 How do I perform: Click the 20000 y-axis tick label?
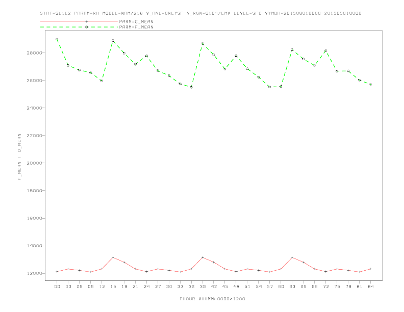35,163
